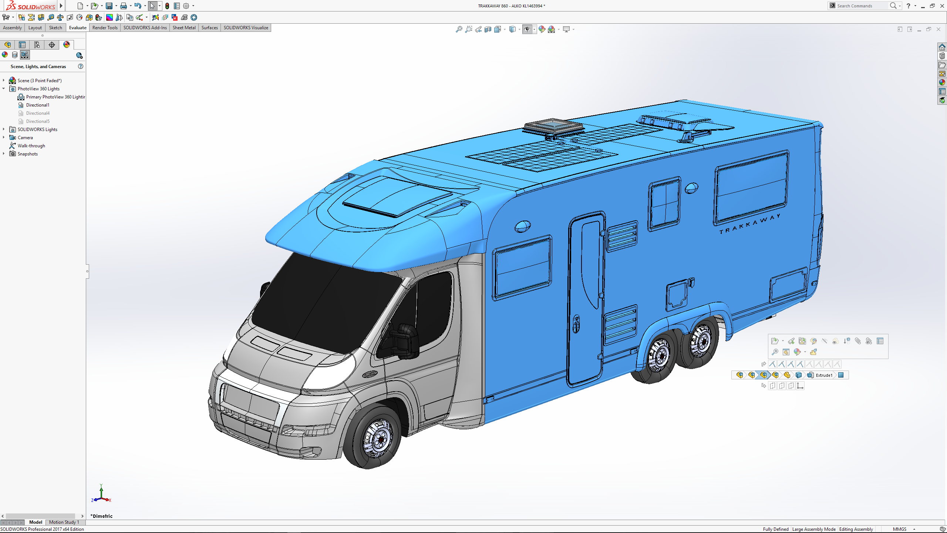Image resolution: width=947 pixels, height=533 pixels.
Task: Click the Snapshots tree item
Action: tap(27, 154)
